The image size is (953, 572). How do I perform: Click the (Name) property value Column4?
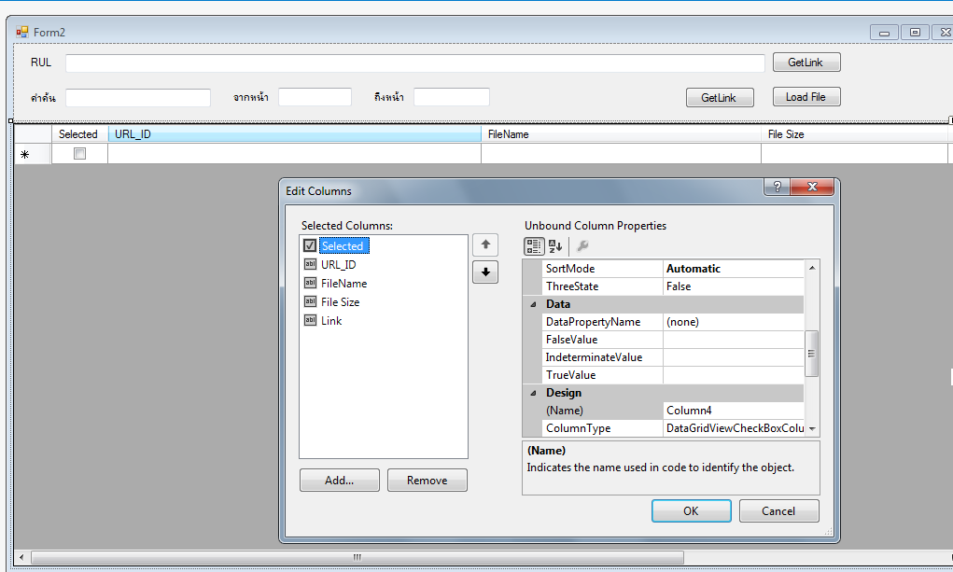point(733,411)
